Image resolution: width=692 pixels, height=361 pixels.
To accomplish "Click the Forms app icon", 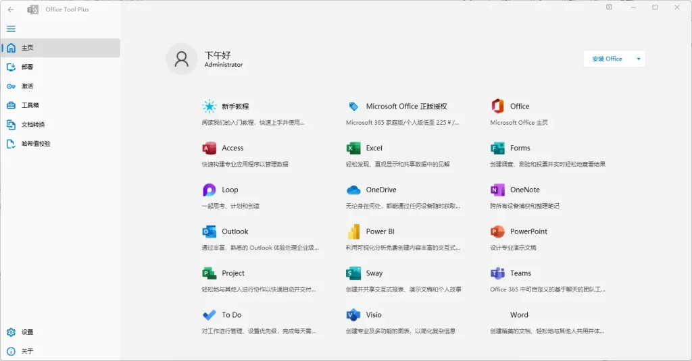I will [497, 148].
